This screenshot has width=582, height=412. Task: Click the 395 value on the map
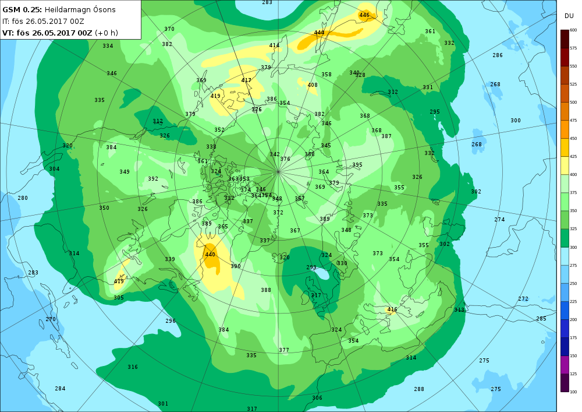point(357,165)
